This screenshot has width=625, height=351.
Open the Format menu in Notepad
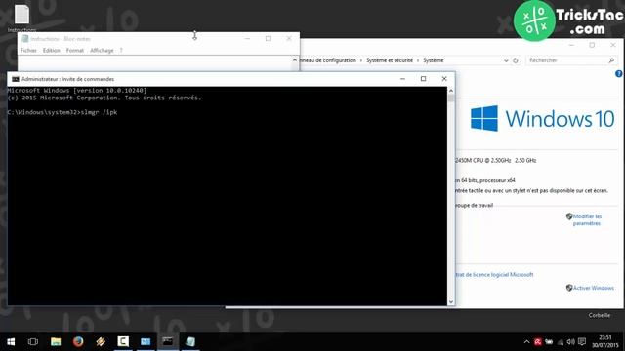click(x=75, y=50)
